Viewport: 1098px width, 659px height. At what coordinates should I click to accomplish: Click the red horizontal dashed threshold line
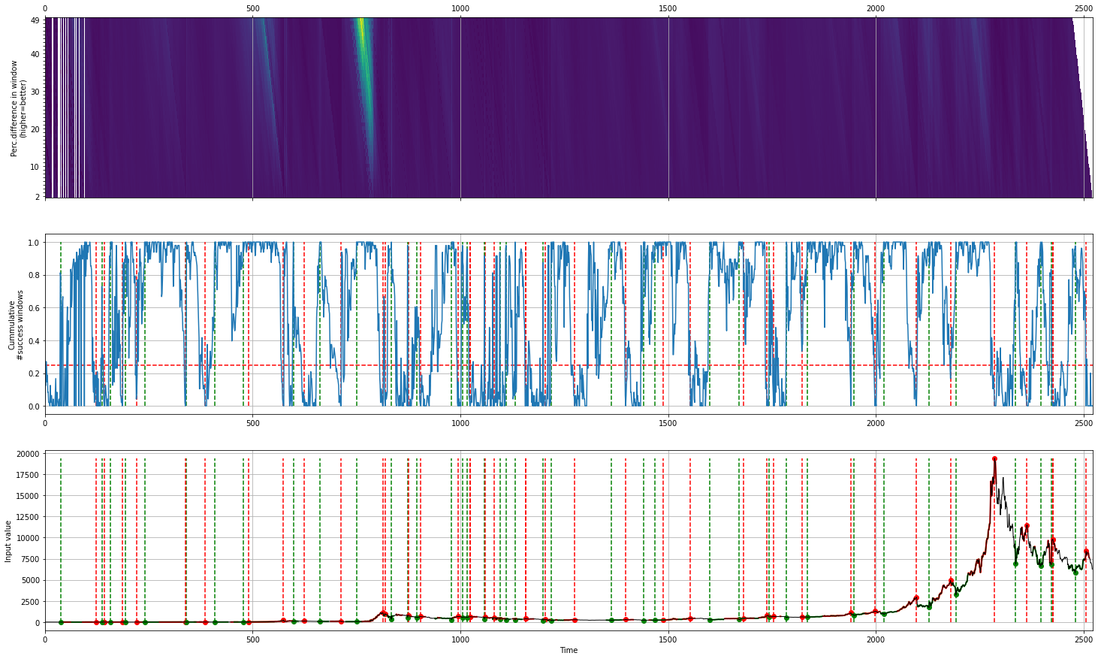click(x=569, y=365)
